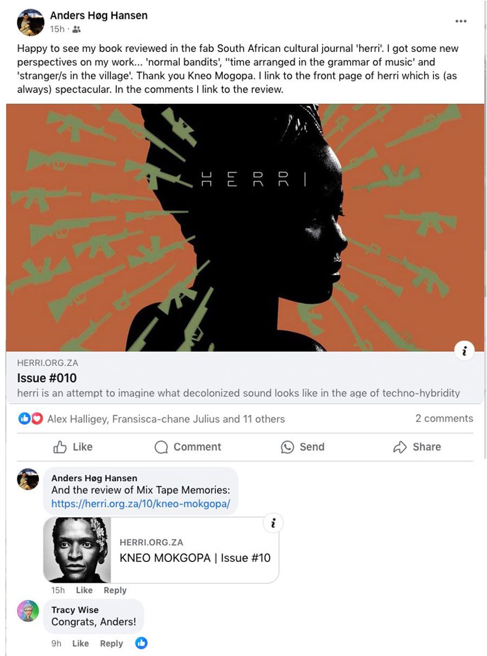Click the info icon on HERRI link preview
The width and height of the screenshot is (487, 656).
click(x=464, y=351)
